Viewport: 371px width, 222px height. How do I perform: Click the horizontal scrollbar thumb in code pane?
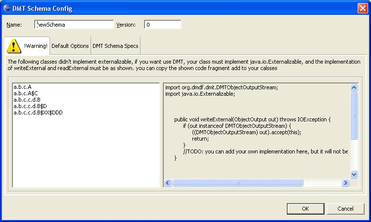tap(237, 183)
